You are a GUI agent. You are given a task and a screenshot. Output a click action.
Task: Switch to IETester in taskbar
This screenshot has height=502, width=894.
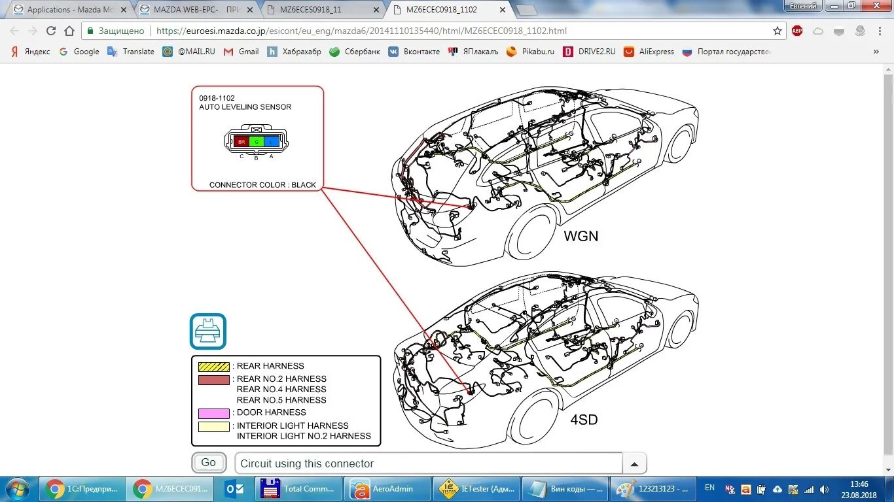(478, 488)
